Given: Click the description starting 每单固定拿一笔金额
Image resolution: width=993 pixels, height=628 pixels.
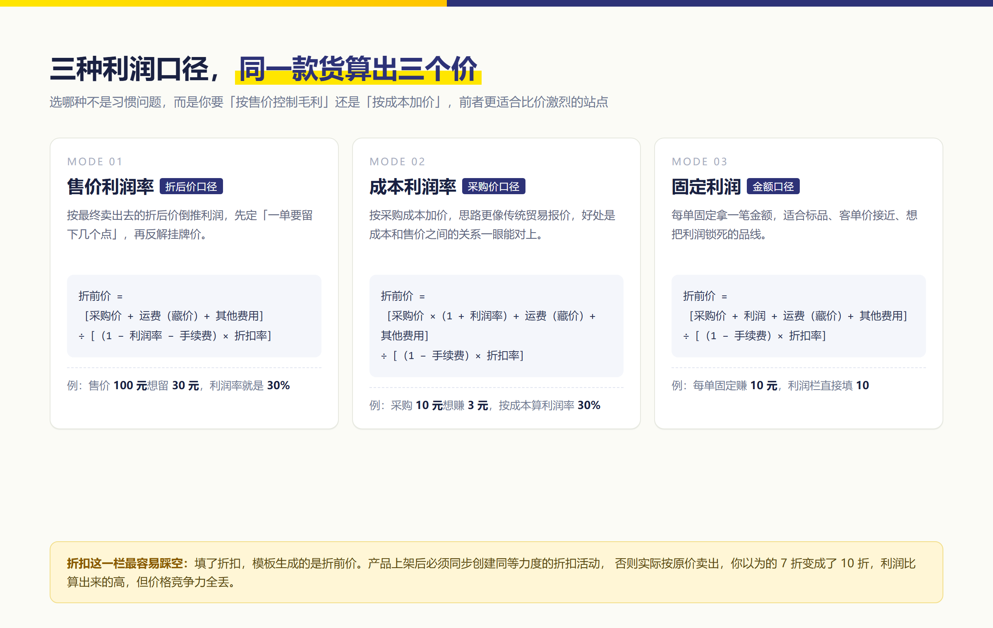Looking at the screenshot, I should pyautogui.click(x=794, y=225).
